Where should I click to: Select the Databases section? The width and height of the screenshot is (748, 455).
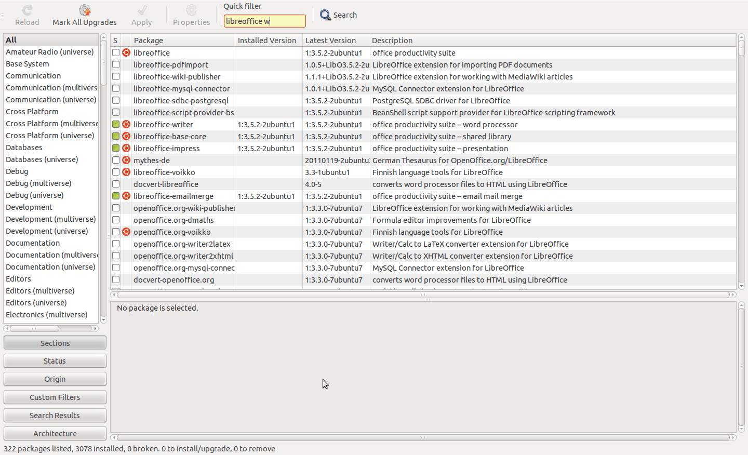click(51, 148)
